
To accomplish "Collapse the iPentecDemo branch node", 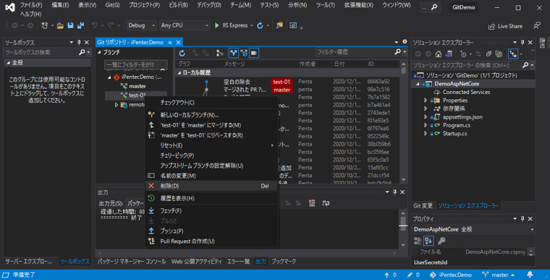I will click(x=109, y=77).
